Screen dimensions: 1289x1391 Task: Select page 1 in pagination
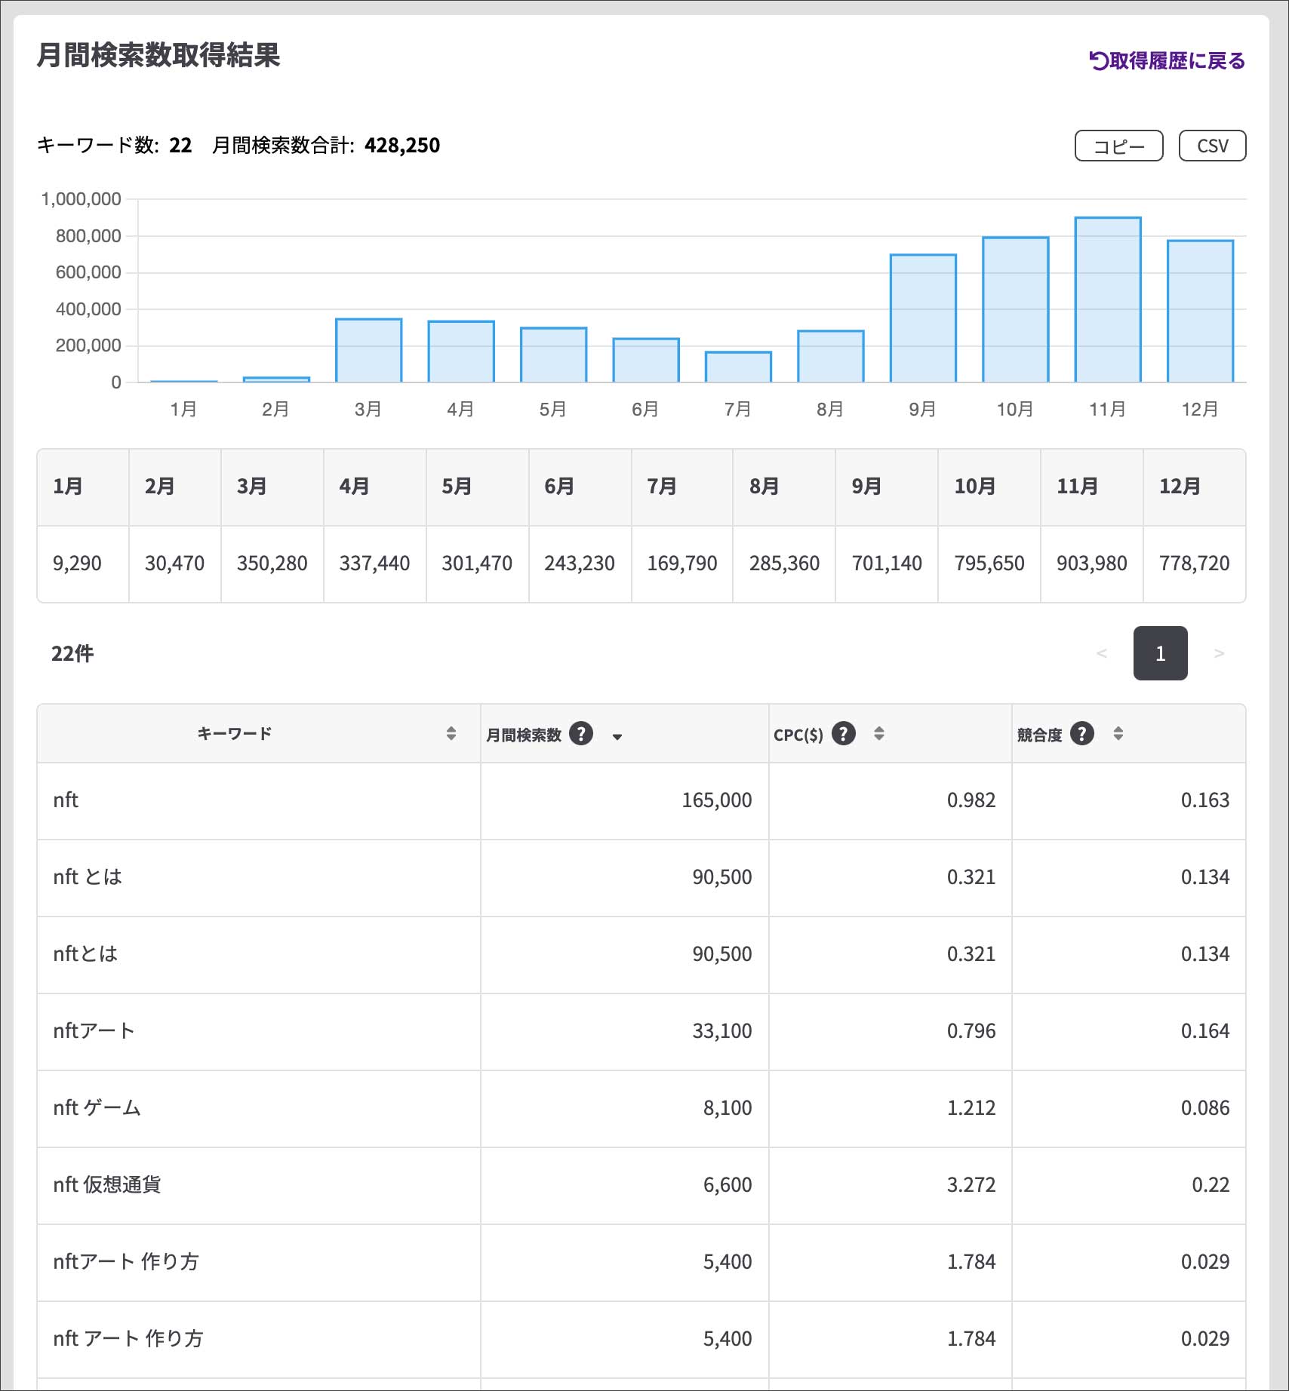(1160, 653)
